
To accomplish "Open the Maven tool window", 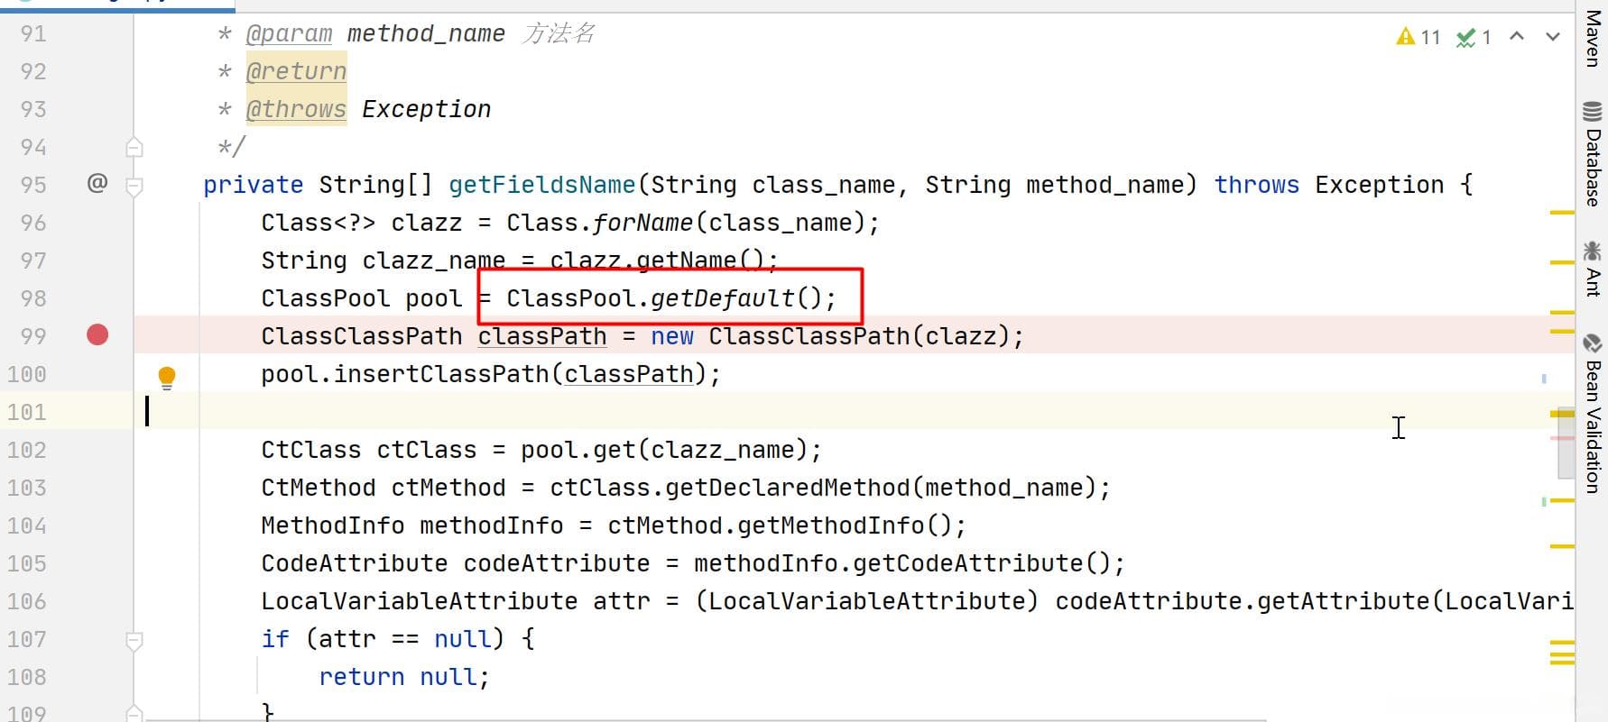I will 1594,39.
